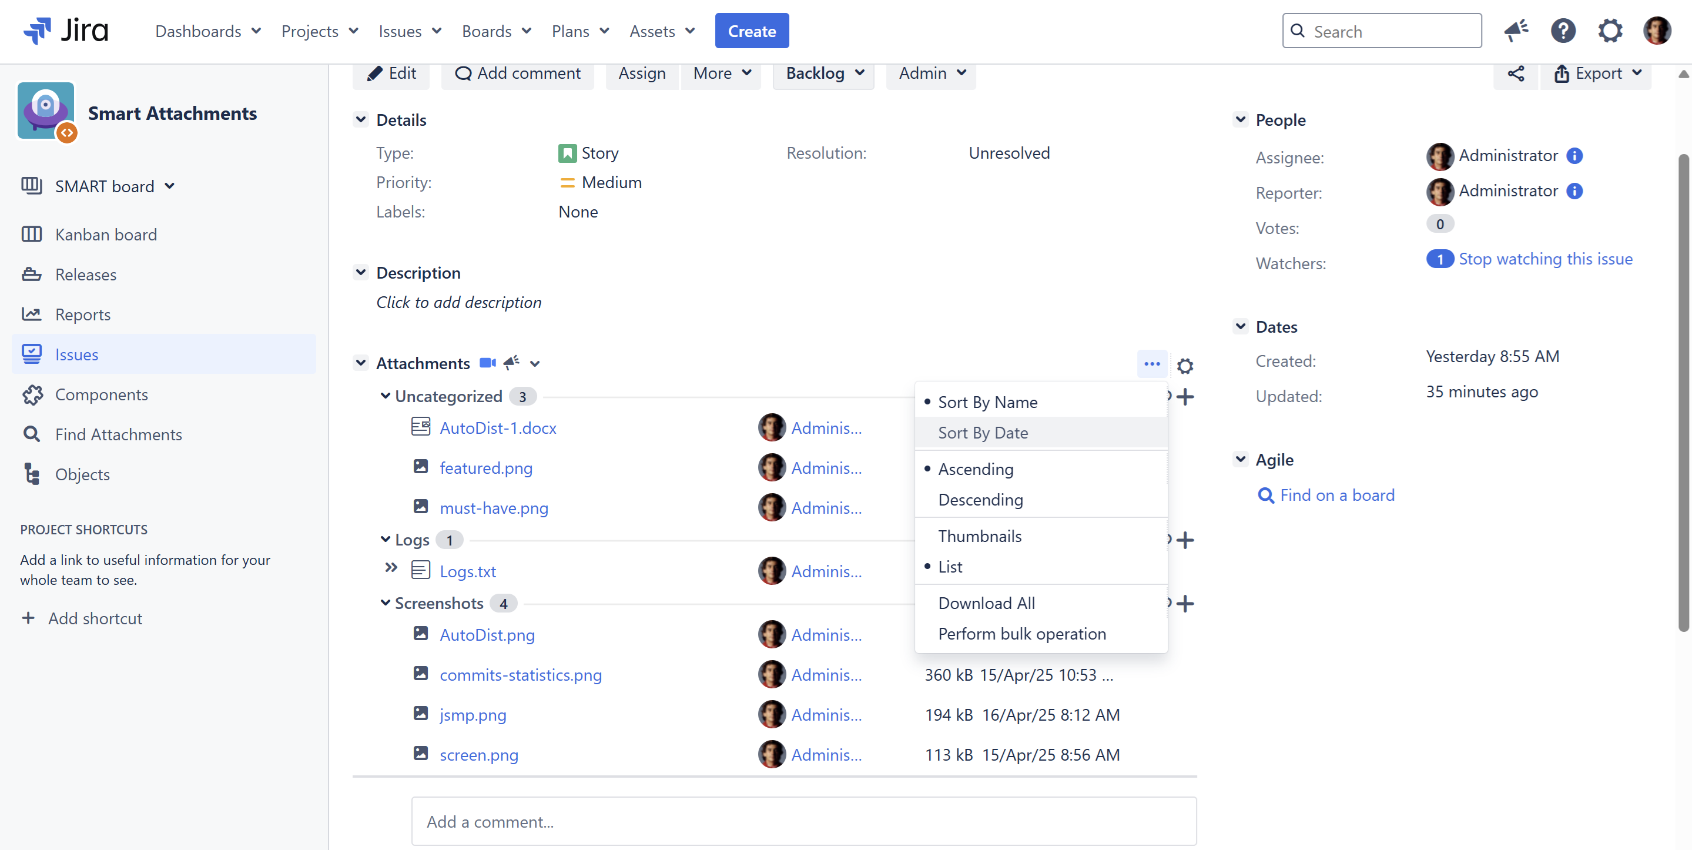Switch to Thumbnails view mode
Image resolution: width=1692 pixels, height=850 pixels.
tap(979, 536)
